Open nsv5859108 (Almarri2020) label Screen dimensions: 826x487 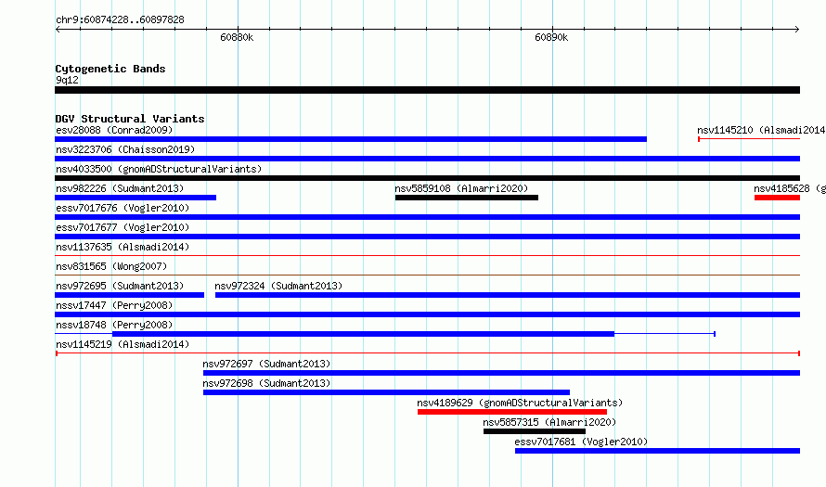click(x=461, y=188)
